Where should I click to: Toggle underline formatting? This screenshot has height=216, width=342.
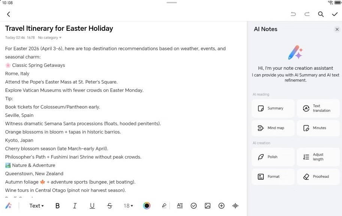tap(92, 205)
